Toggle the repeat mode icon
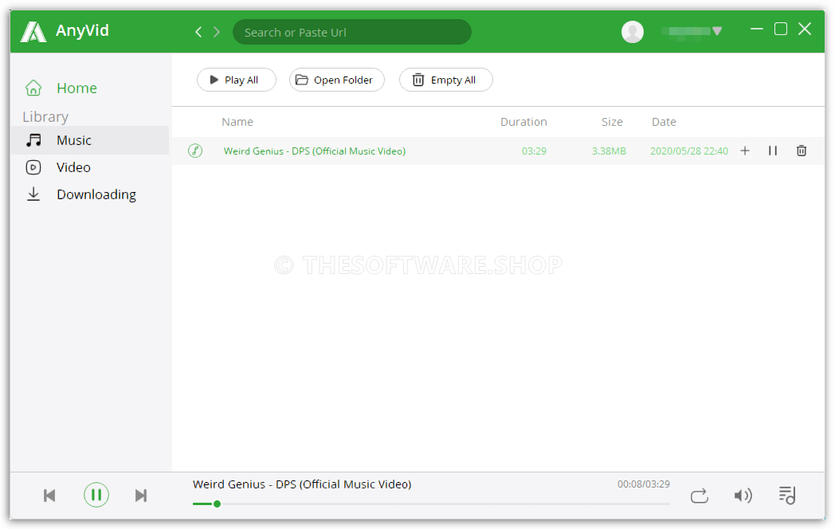This screenshot has height=529, width=835. (x=700, y=496)
